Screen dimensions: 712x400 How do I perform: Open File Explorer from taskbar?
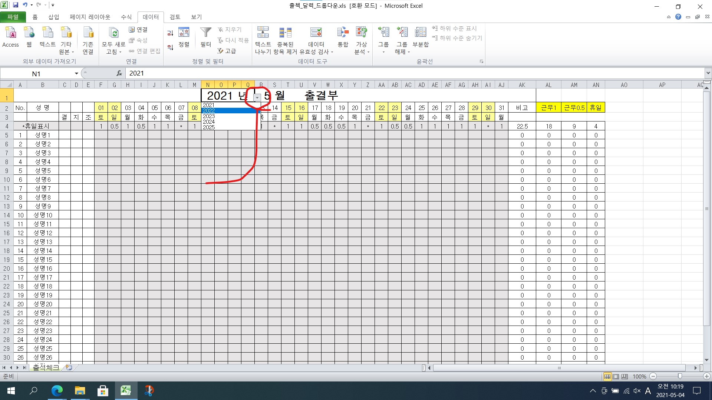(x=80, y=391)
